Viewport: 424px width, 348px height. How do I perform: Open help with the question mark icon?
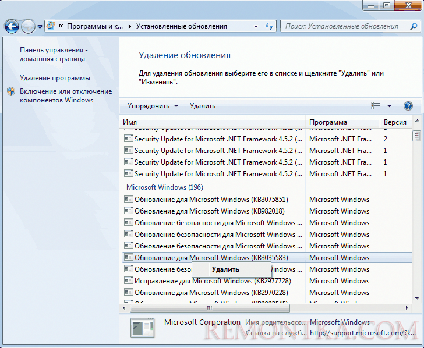click(408, 106)
